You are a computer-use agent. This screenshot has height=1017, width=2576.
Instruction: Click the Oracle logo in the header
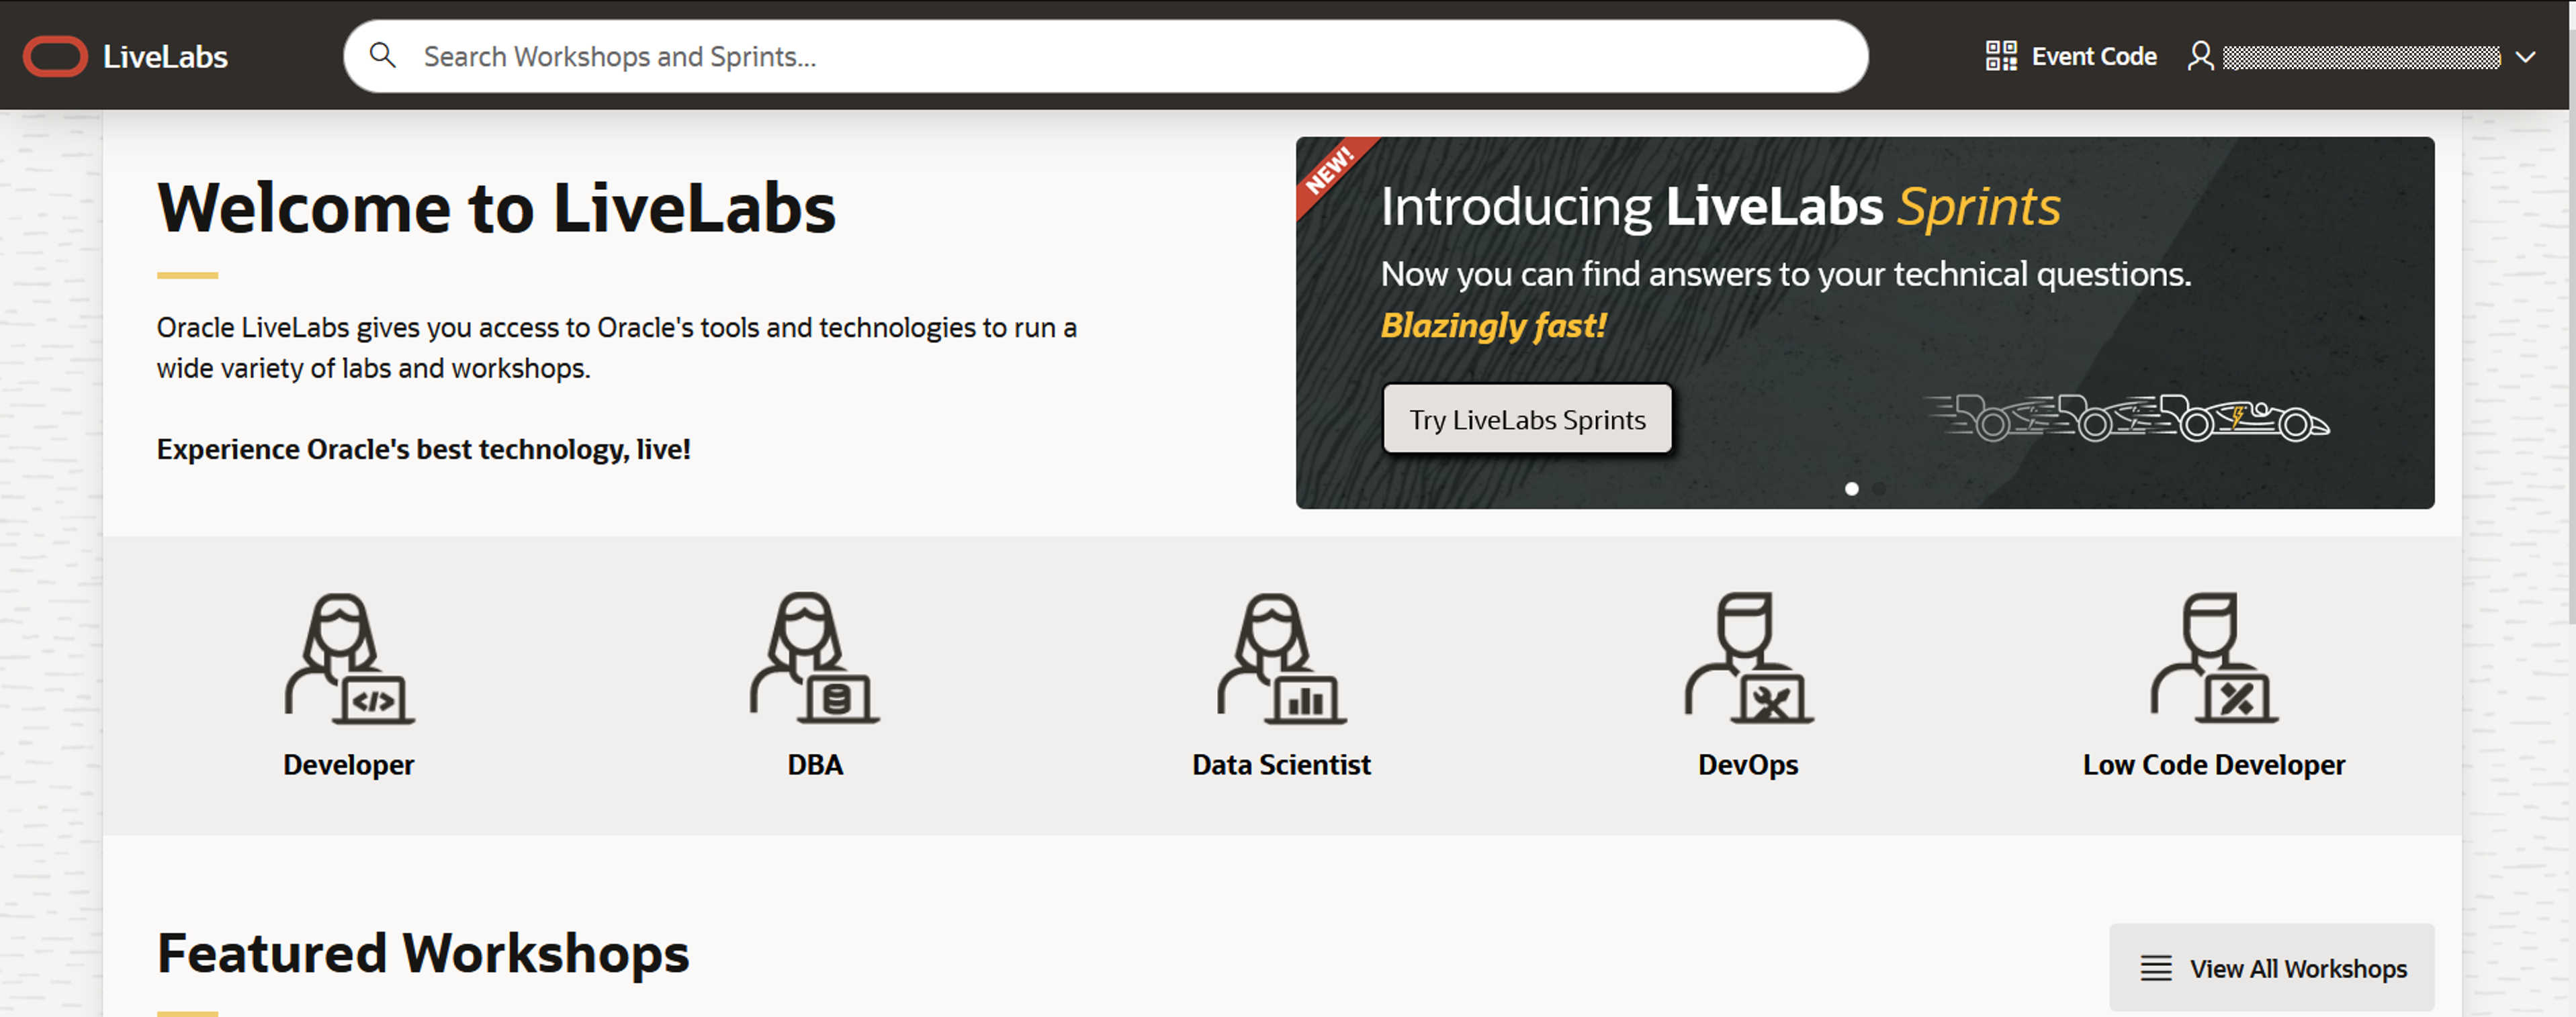point(57,56)
